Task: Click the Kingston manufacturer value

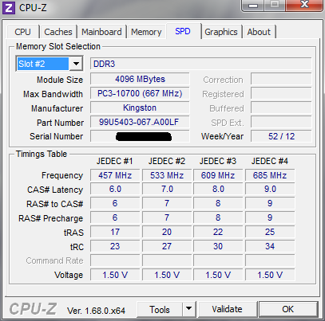Action: click(140, 108)
